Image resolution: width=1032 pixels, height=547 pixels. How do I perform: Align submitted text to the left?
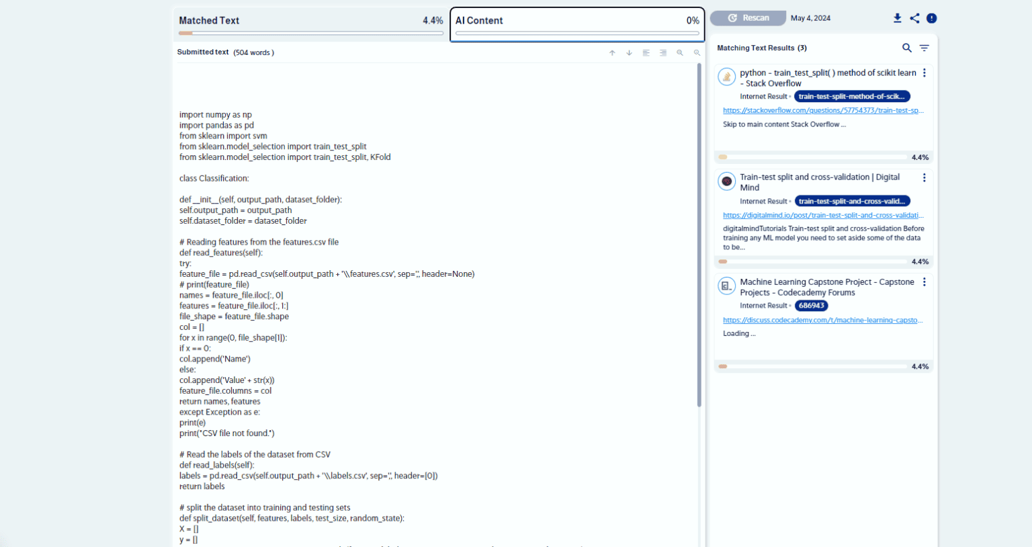[646, 52]
